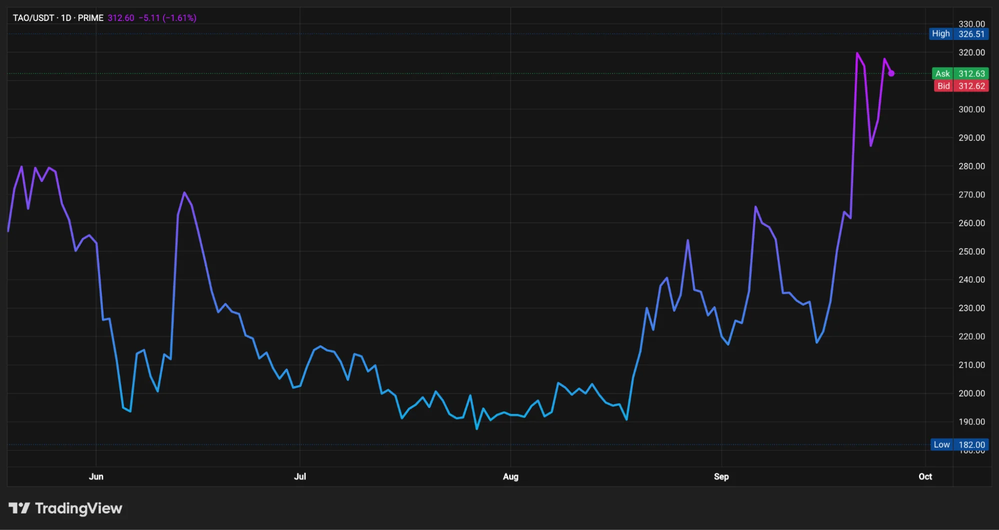Image resolution: width=999 pixels, height=530 pixels.
Task: Click the 190.00 price scale value
Action: click(x=972, y=422)
